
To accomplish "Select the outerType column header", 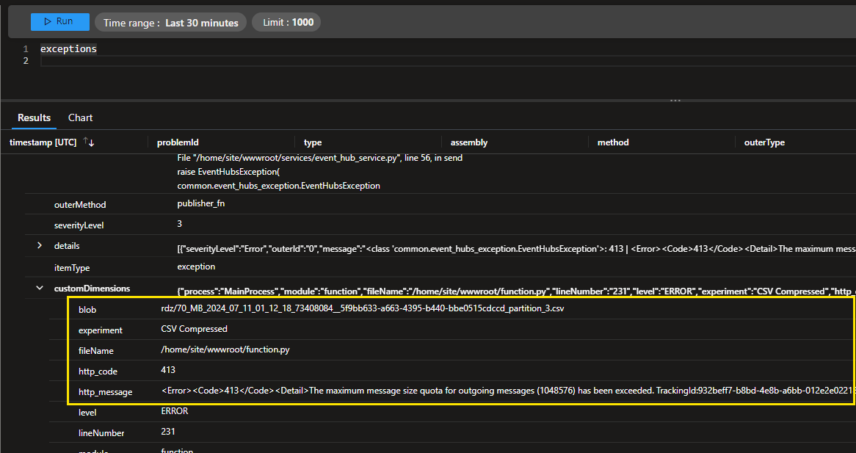I will tap(764, 142).
